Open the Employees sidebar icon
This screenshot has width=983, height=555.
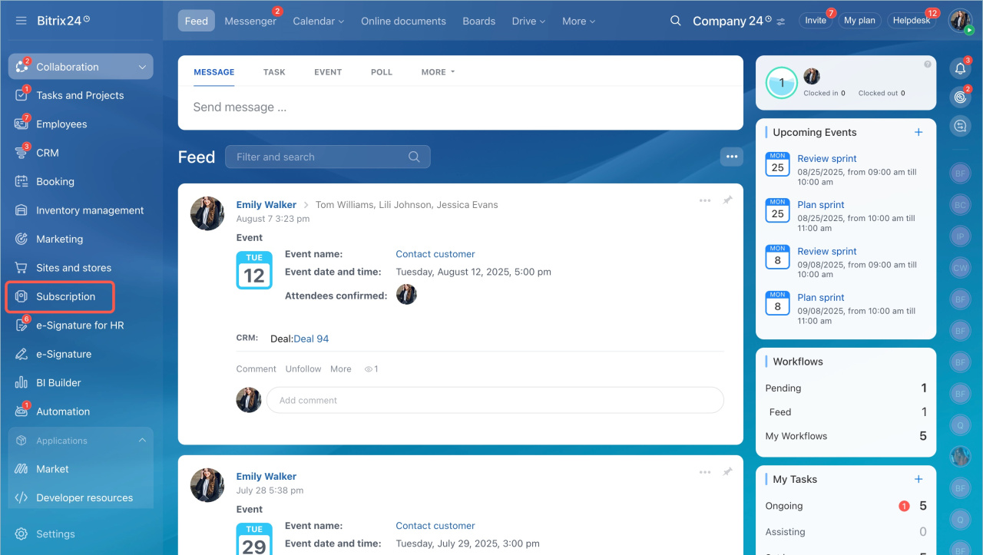click(22, 124)
